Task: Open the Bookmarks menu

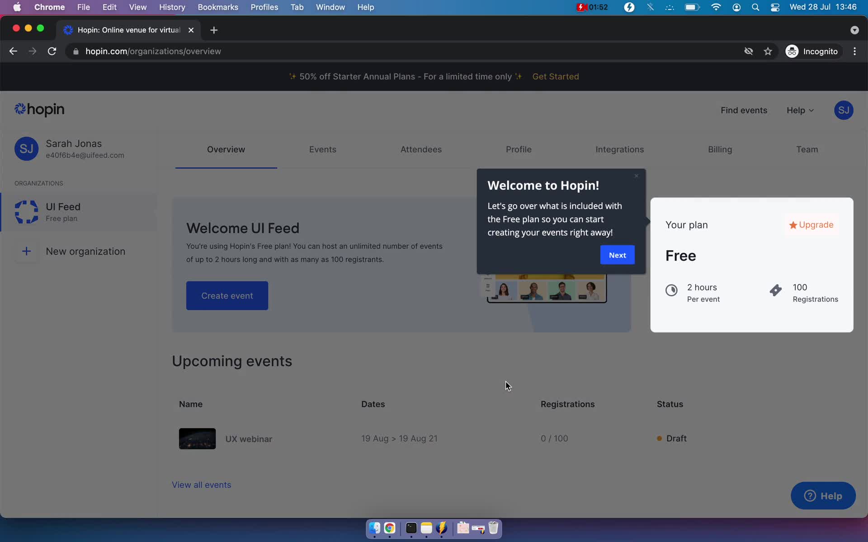Action: tap(218, 7)
